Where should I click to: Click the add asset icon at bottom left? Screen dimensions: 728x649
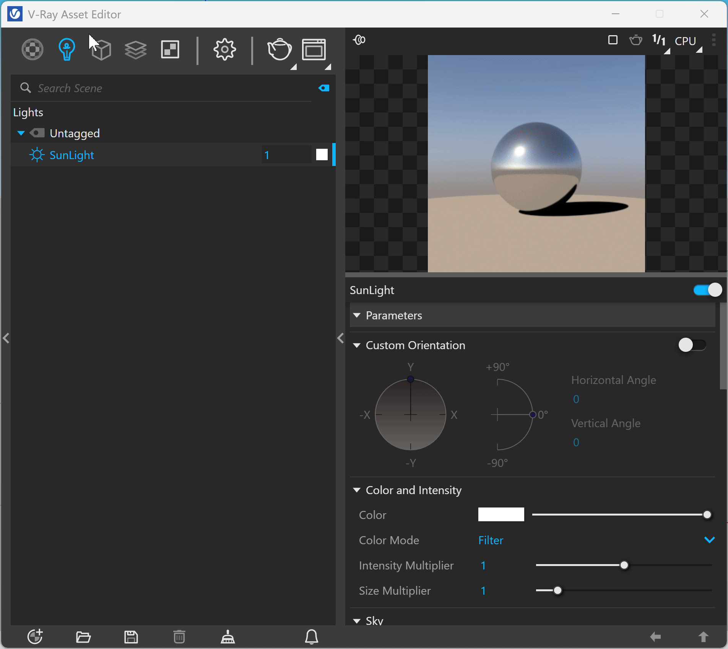[x=35, y=637]
